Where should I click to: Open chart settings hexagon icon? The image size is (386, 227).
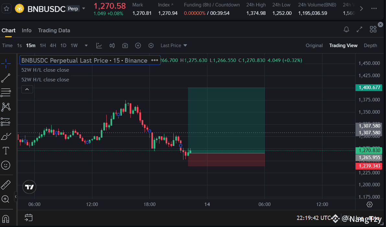pos(151,46)
